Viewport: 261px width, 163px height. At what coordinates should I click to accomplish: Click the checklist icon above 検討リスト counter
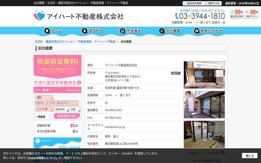(247, 12)
